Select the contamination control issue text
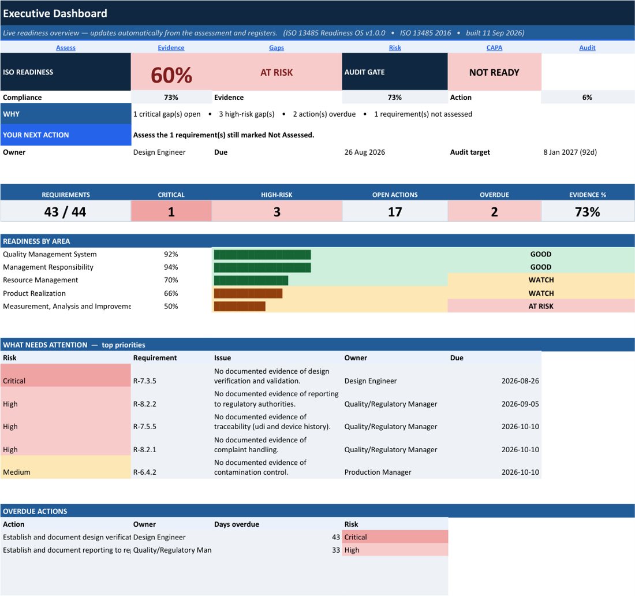Image resolution: width=635 pixels, height=596 pixels. coord(260,467)
